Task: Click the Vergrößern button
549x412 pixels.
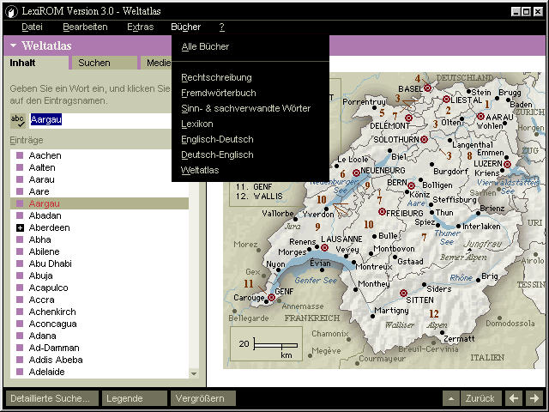Action: point(203,398)
